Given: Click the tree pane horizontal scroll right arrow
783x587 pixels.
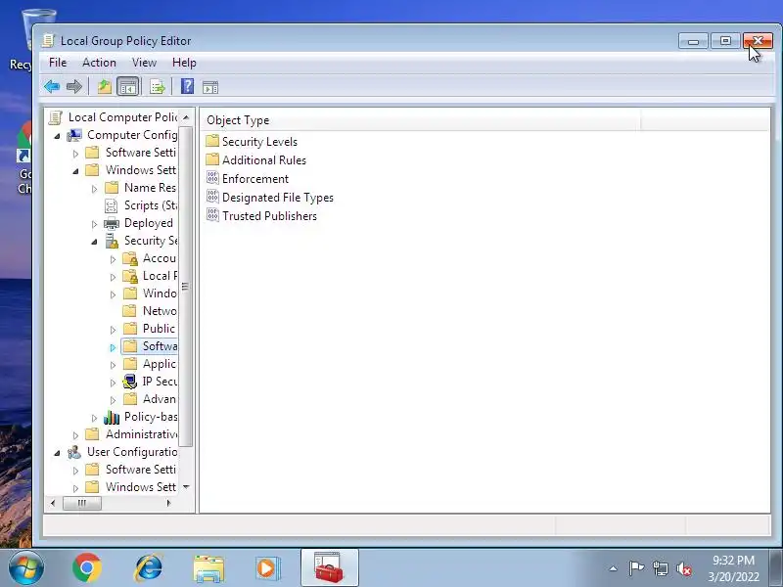Looking at the screenshot, I should tap(168, 503).
